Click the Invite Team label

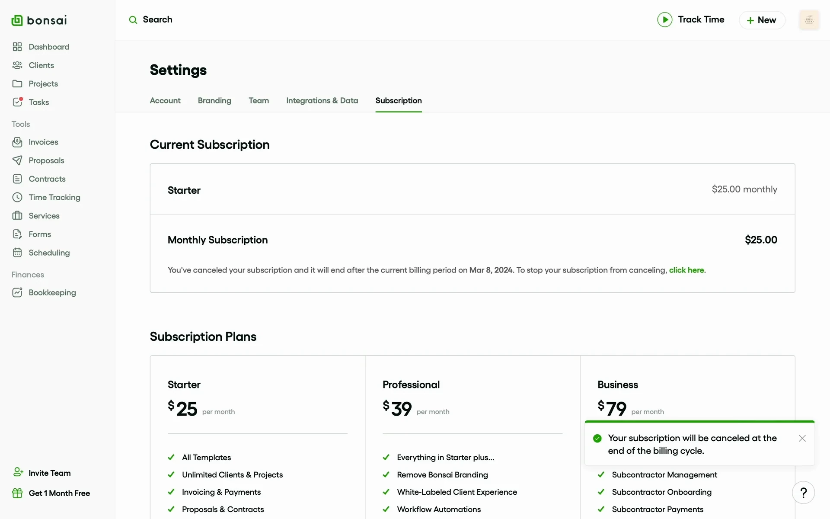coord(50,473)
